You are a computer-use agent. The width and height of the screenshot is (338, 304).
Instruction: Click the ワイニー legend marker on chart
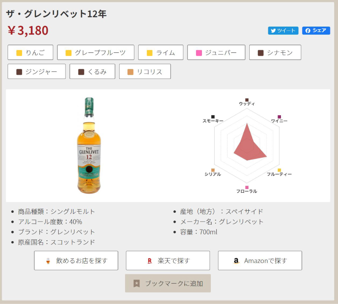coord(279,117)
